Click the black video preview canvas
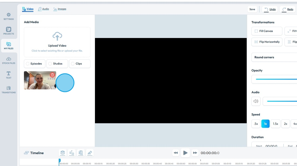297x166 pixels. tap(171, 81)
